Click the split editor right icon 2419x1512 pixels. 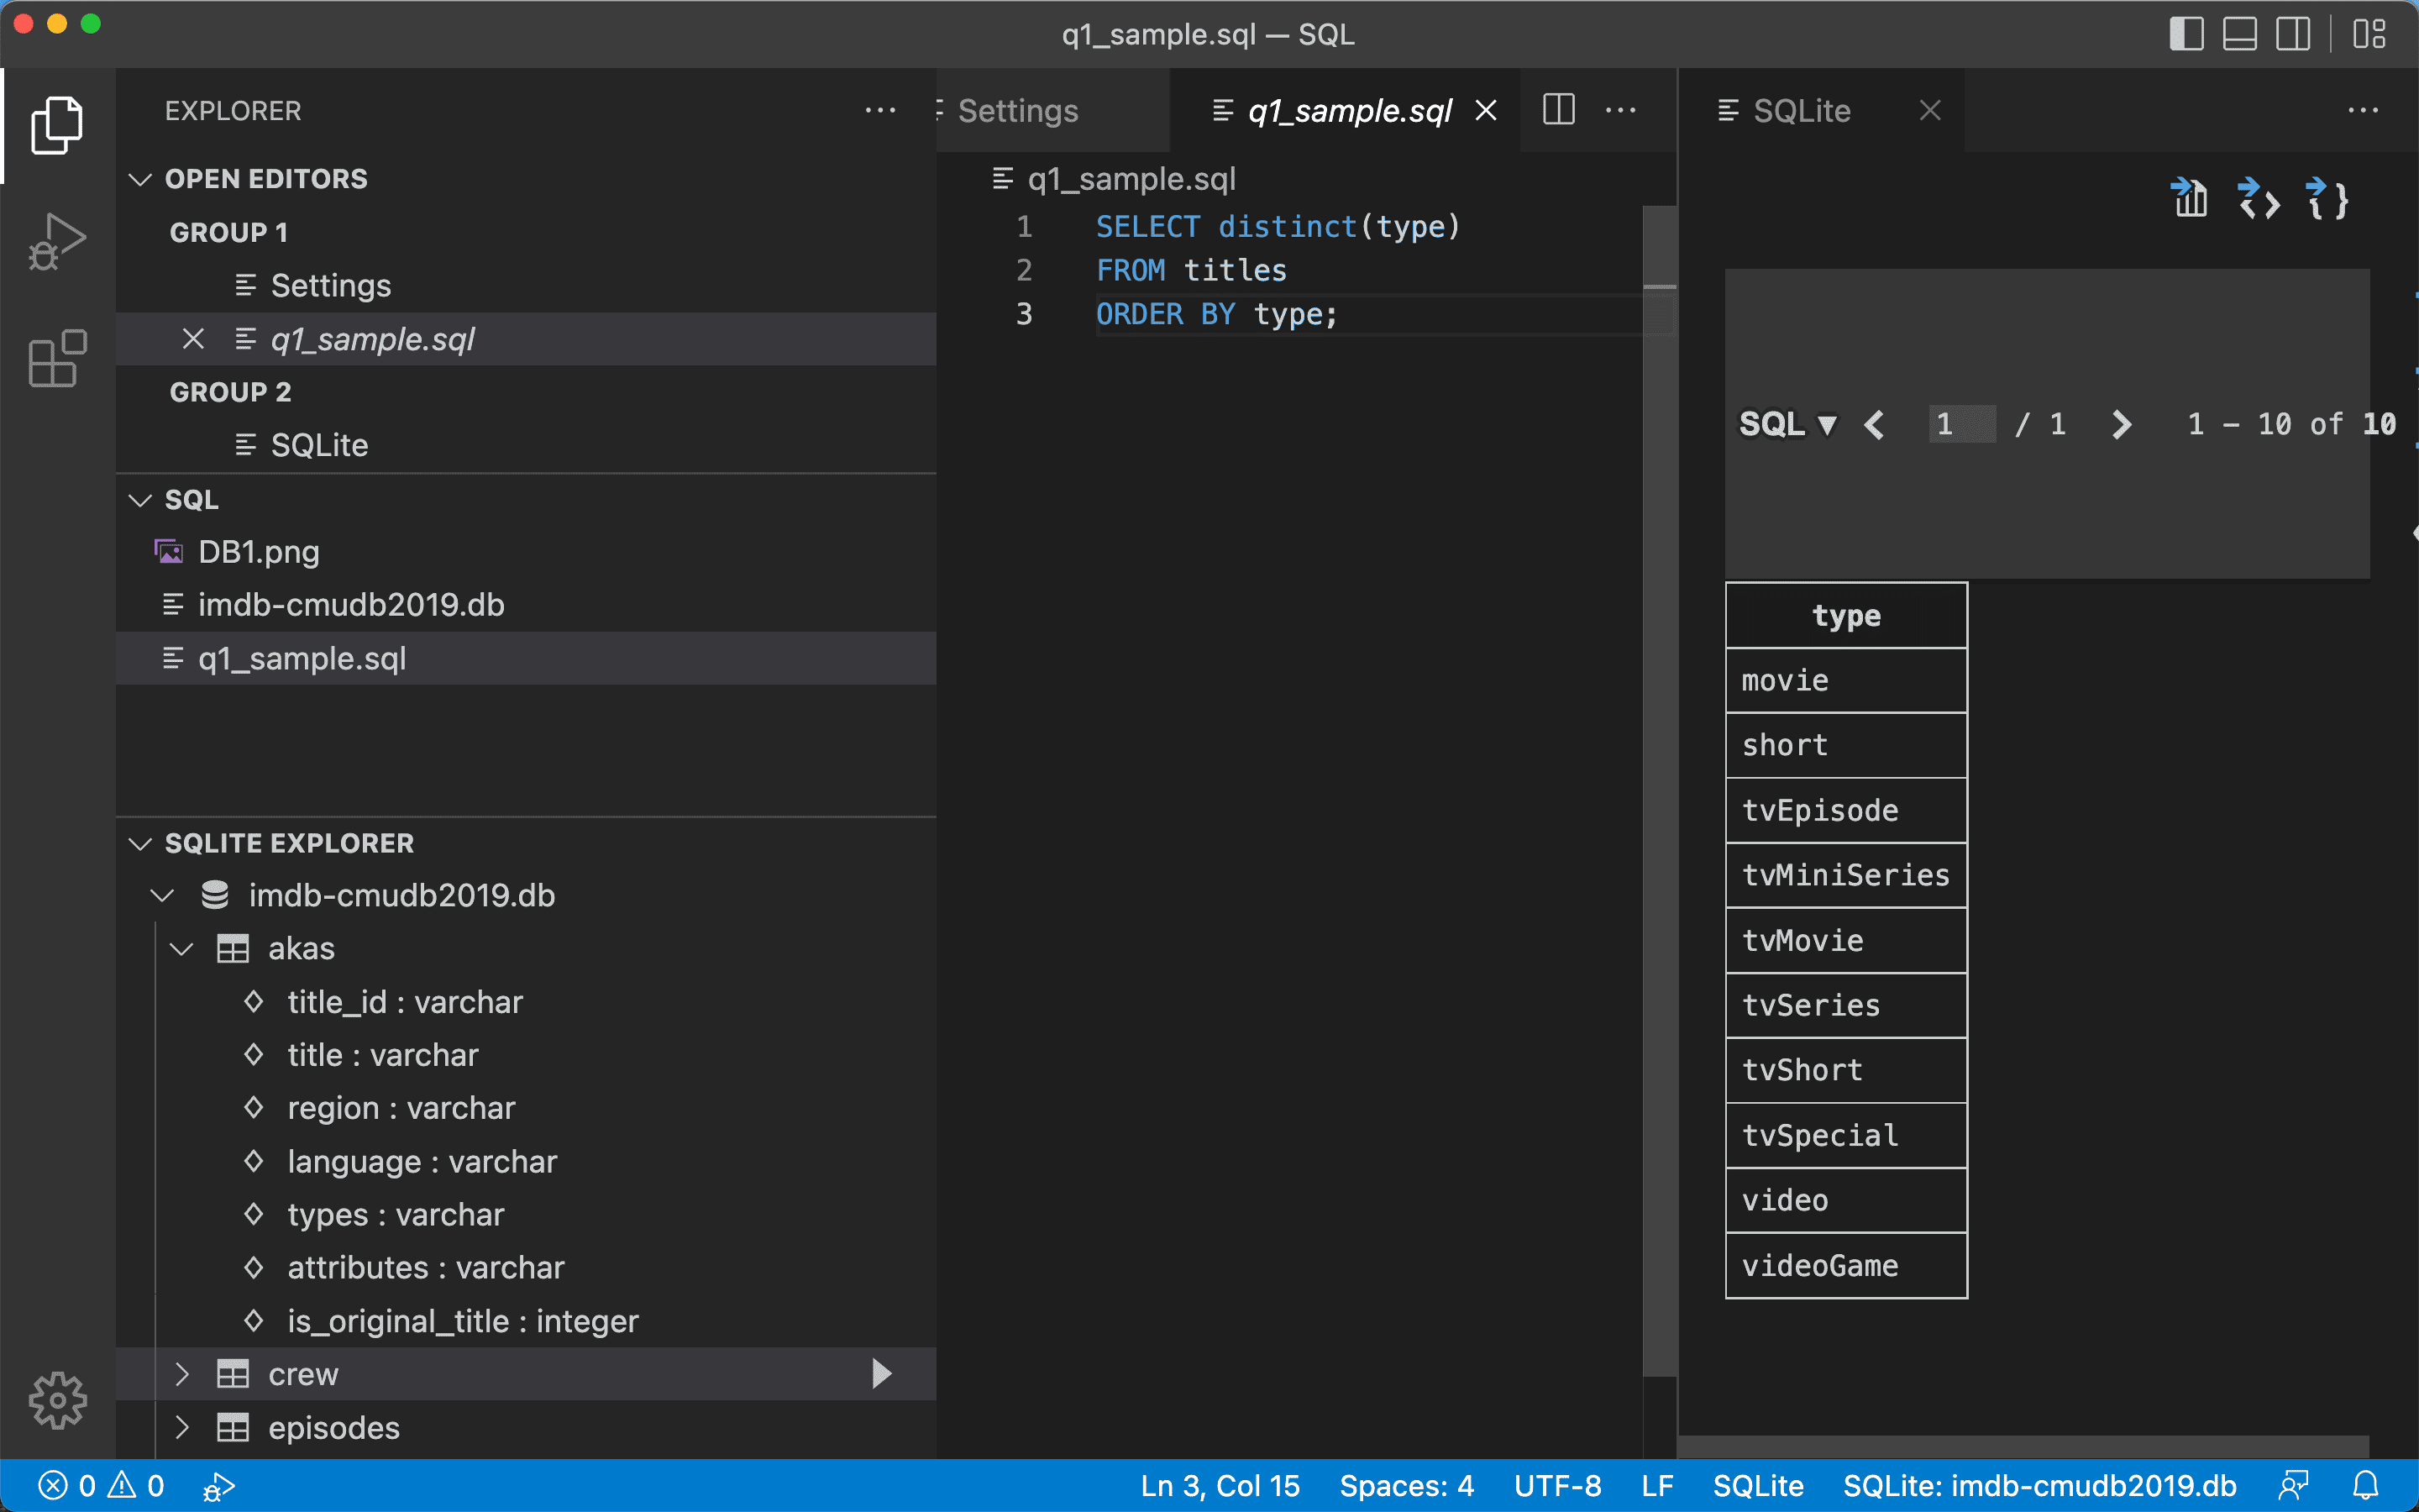[x=1558, y=110]
